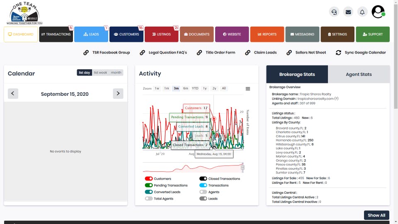The height and width of the screenshot is (224, 398).
Task: Switch to the Agent Stats tab
Action: [x=359, y=74]
